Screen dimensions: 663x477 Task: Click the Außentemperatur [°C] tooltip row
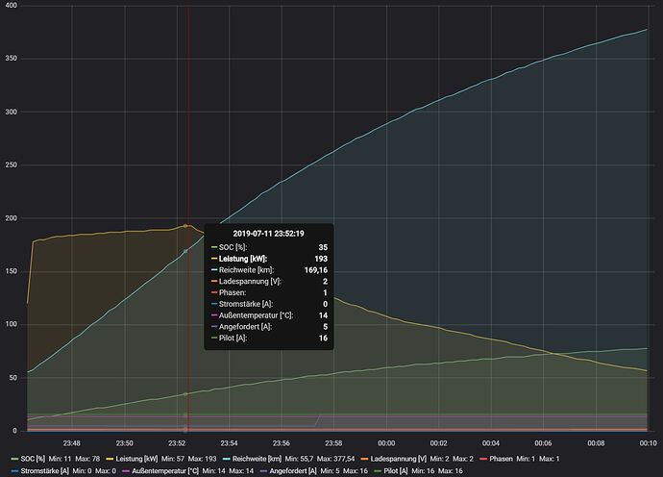[x=269, y=315]
